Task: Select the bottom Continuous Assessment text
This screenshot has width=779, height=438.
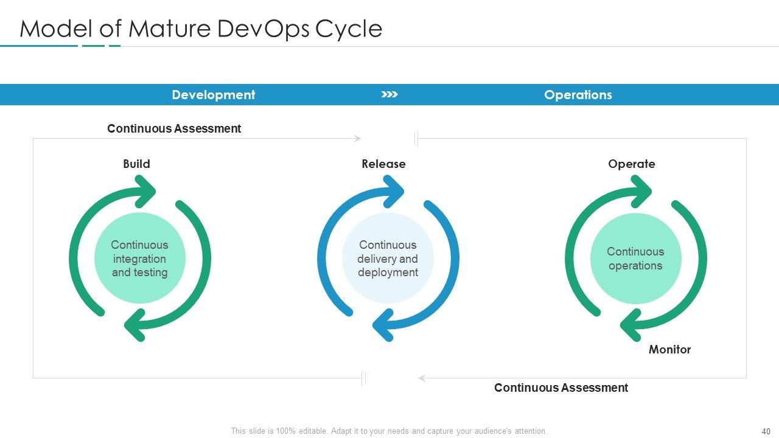Action: pyautogui.click(x=561, y=388)
